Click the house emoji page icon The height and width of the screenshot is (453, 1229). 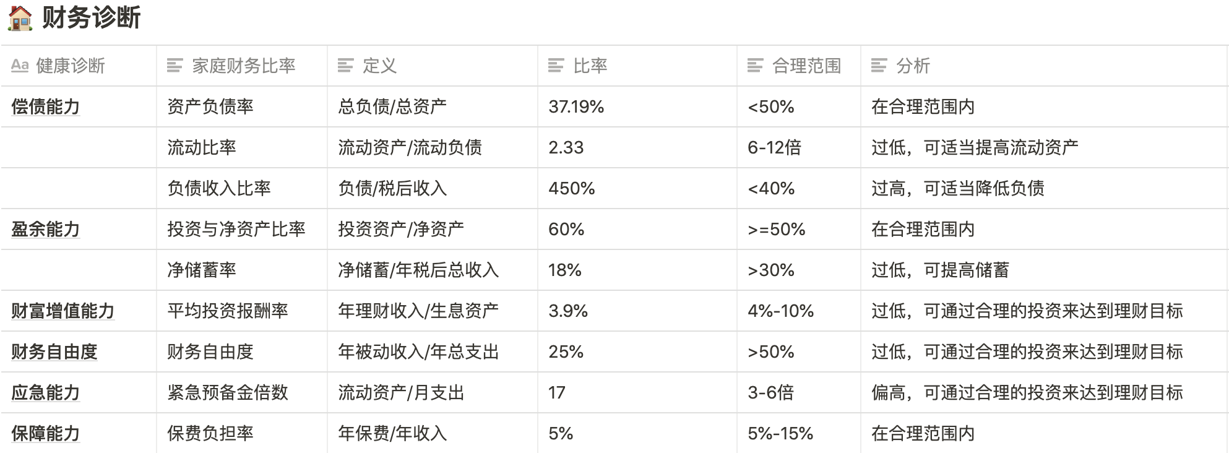pos(20,18)
